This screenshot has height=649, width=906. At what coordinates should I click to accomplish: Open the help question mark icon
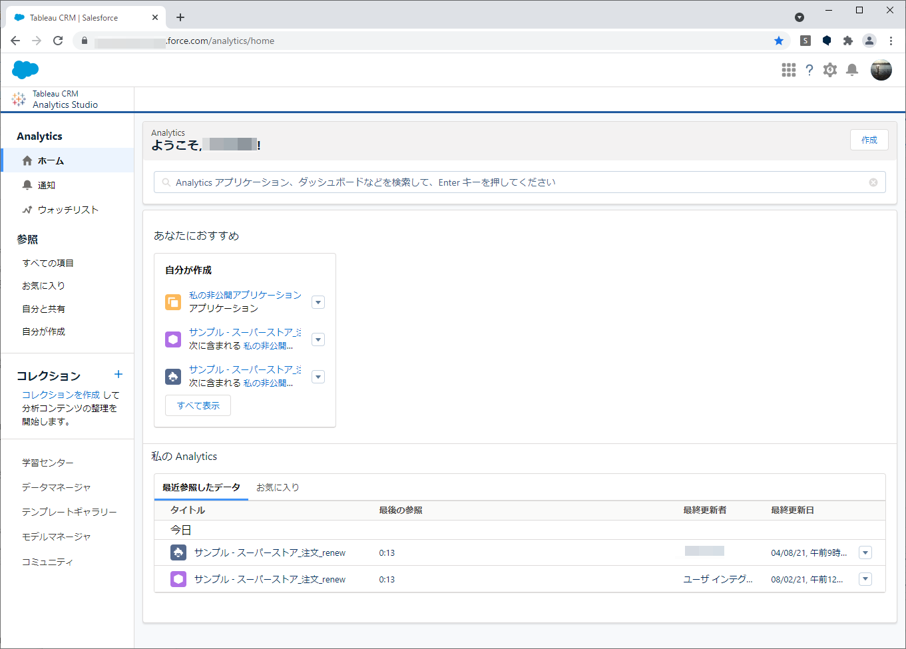(809, 70)
